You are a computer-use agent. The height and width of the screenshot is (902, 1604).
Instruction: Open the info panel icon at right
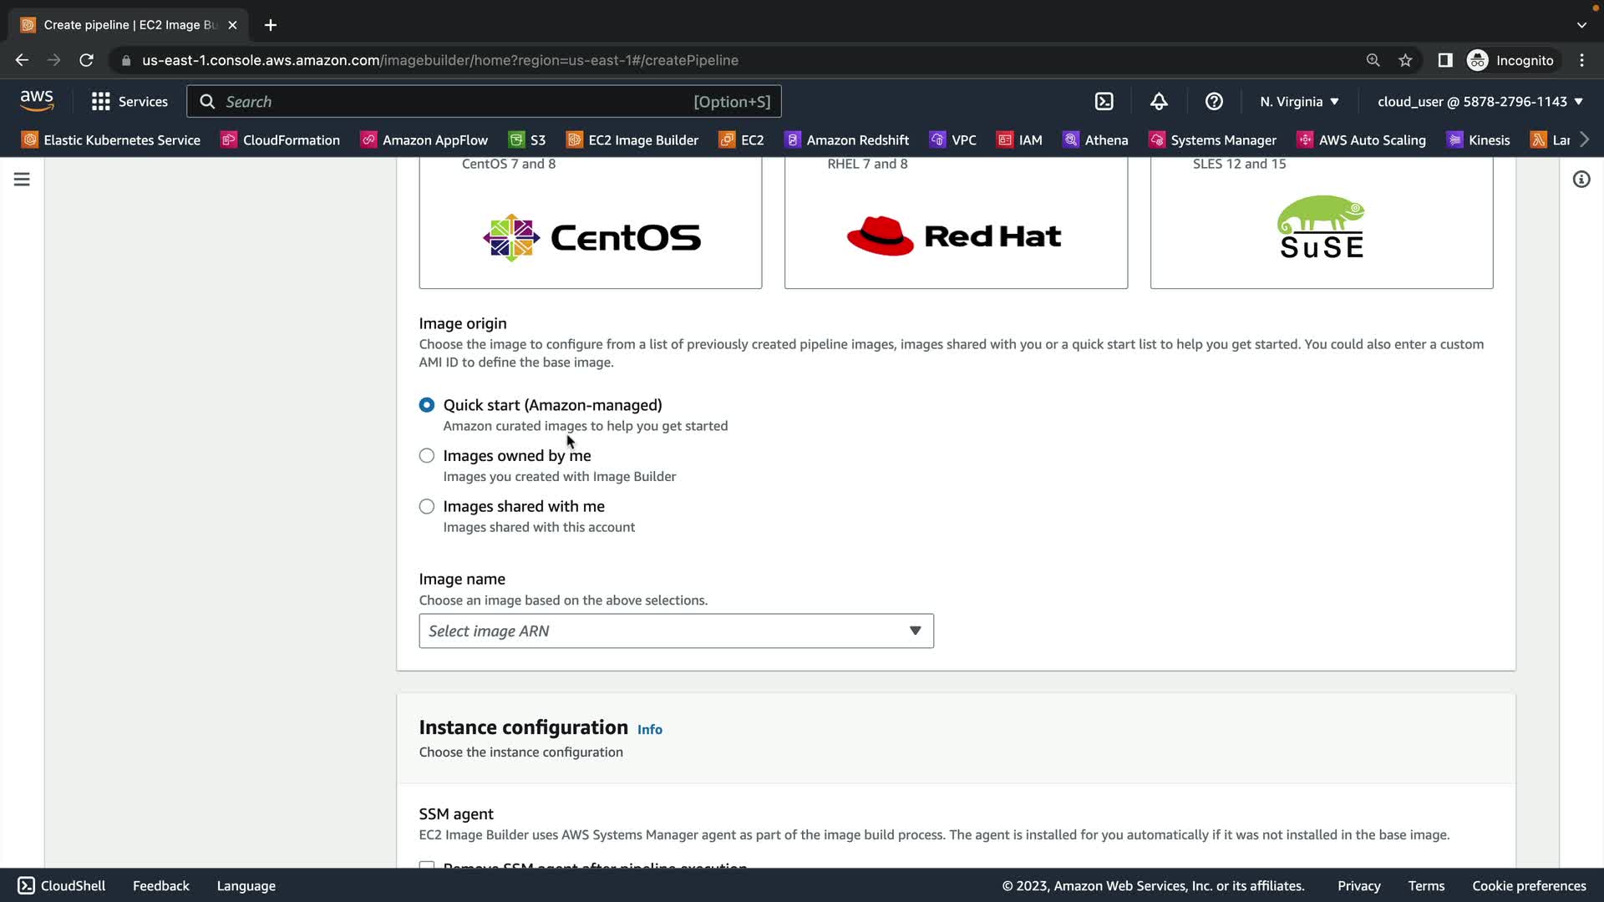pos(1581,180)
